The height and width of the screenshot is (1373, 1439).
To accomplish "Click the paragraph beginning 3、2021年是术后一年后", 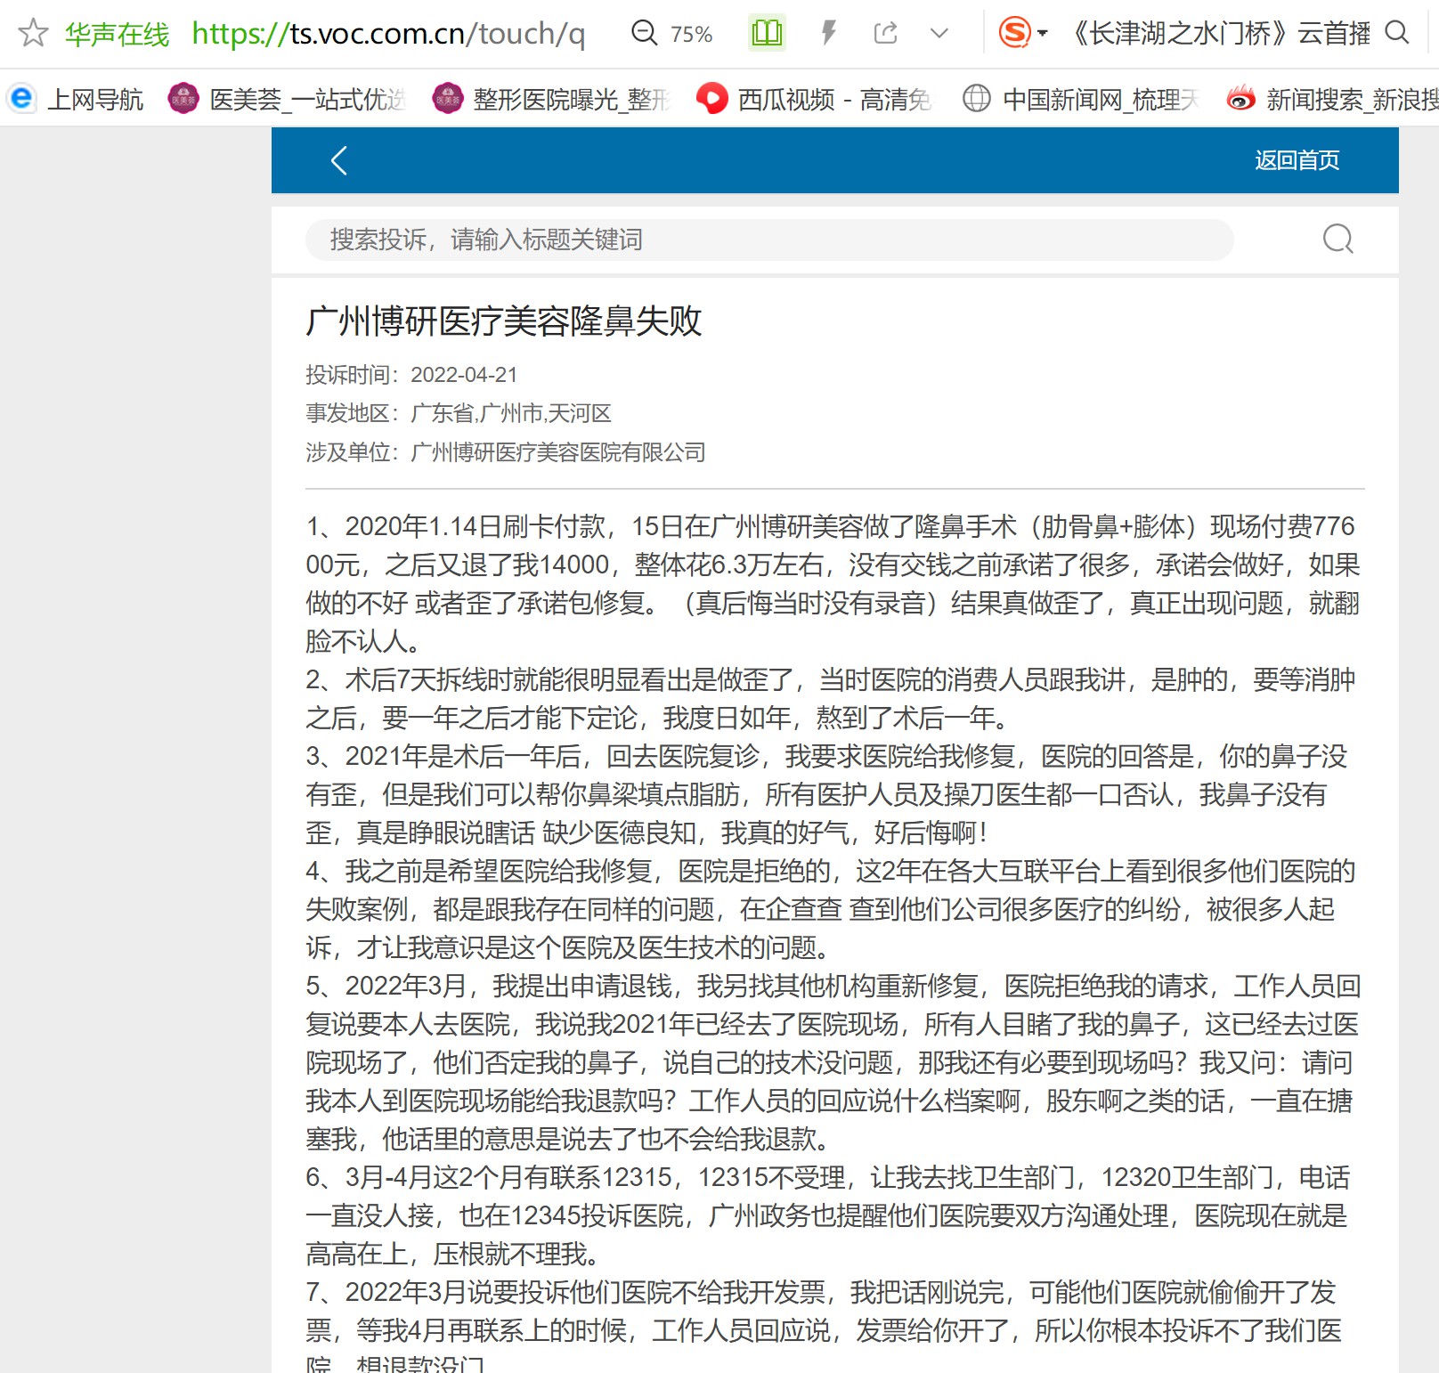I will pos(826,794).
